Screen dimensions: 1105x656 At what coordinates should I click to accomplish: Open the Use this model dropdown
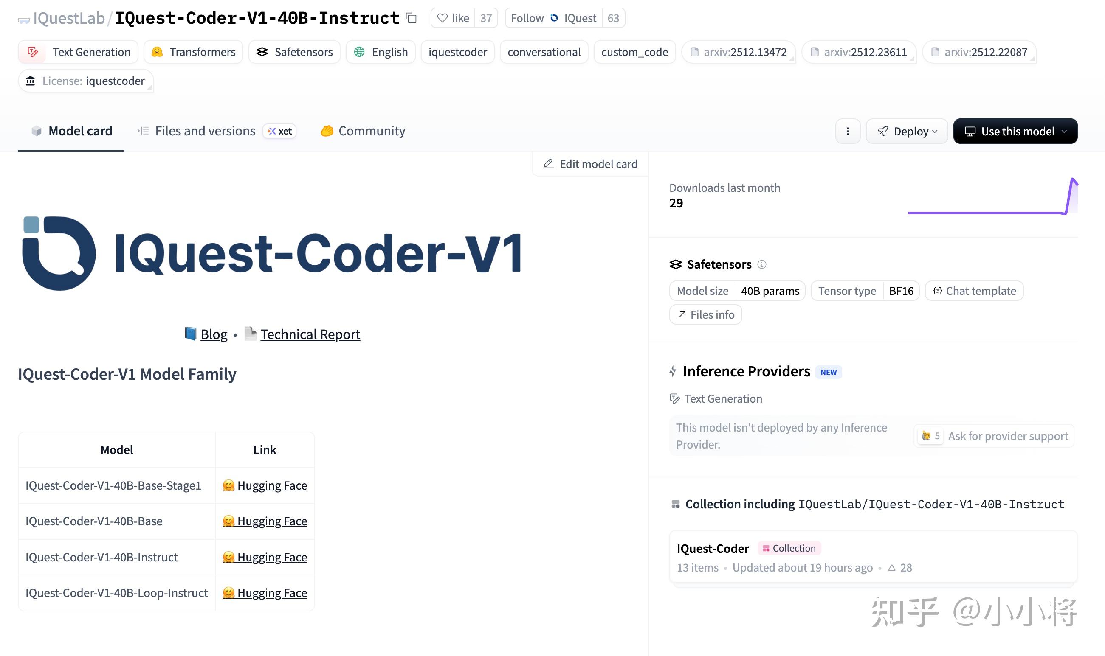(x=1015, y=131)
